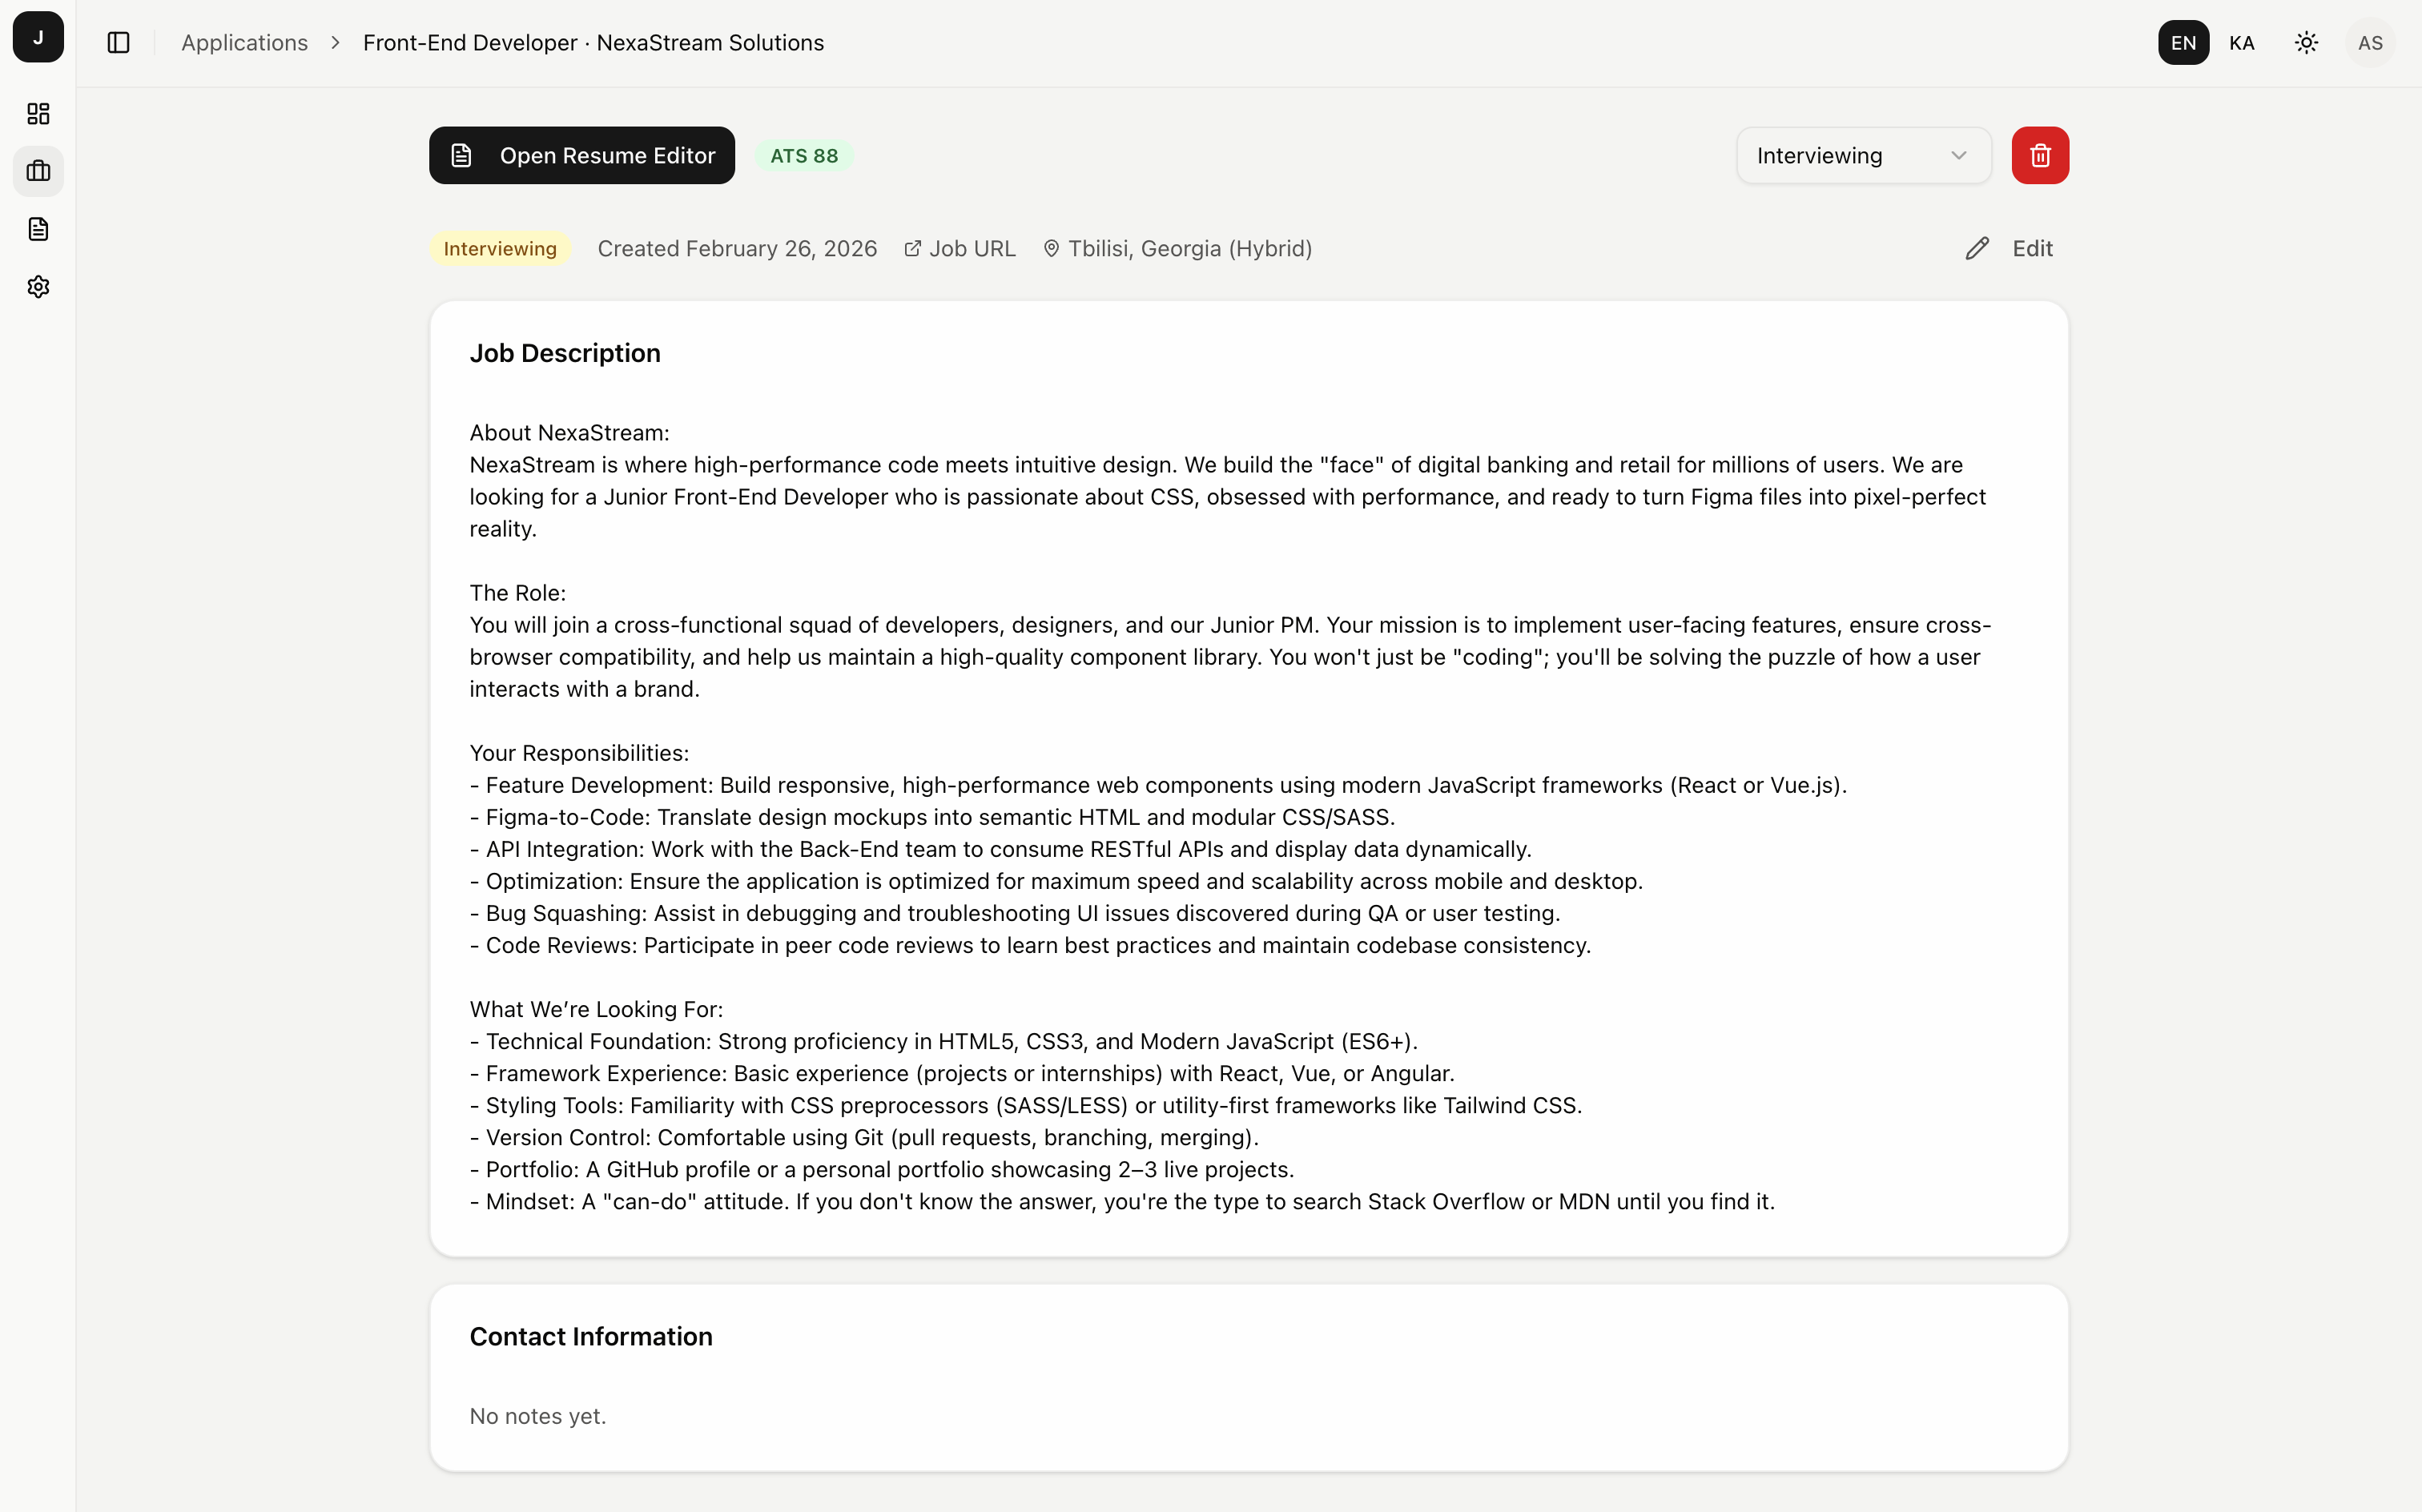The image size is (2422, 1512).
Task: Switch language to EN
Action: (x=2183, y=43)
